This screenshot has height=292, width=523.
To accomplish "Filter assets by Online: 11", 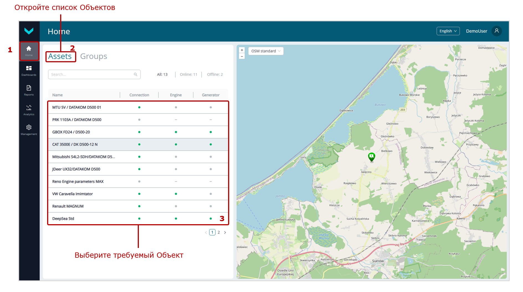I will pyautogui.click(x=188, y=74).
